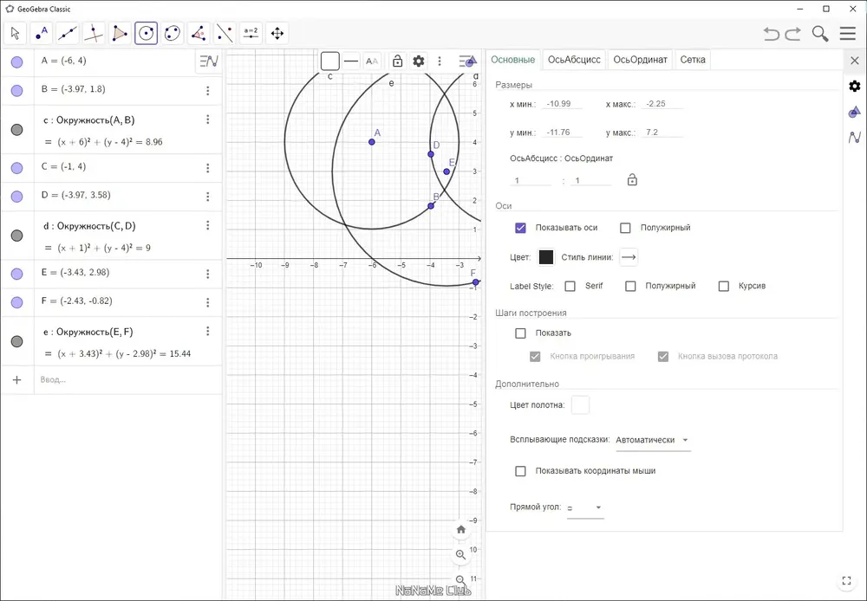Choose the Angle measurement tool
The image size is (867, 601).
click(x=199, y=33)
